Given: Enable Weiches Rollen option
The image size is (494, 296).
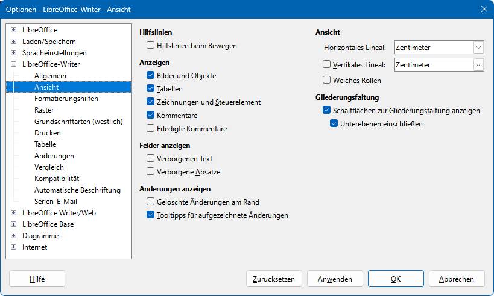Looking at the screenshot, I should [327, 80].
